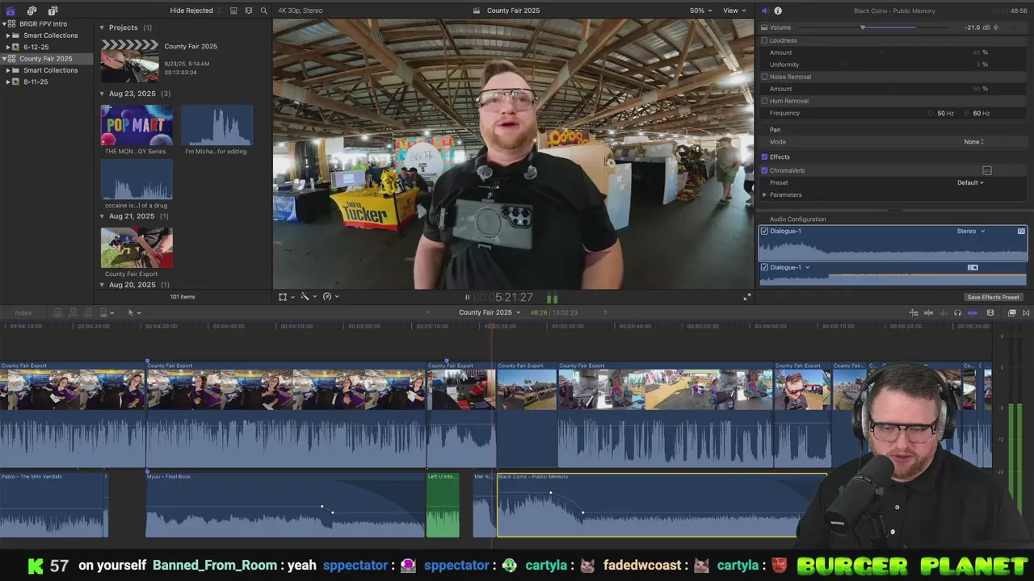Open the clip appearance options in browser
The width and height of the screenshot is (1034, 581).
click(x=248, y=10)
